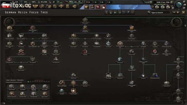
Task: Click the green continuous focus slot indicator
Action: coord(28,82)
